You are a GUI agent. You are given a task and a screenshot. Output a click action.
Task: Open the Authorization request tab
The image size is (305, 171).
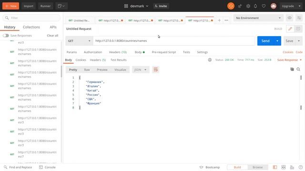pyautogui.click(x=93, y=52)
